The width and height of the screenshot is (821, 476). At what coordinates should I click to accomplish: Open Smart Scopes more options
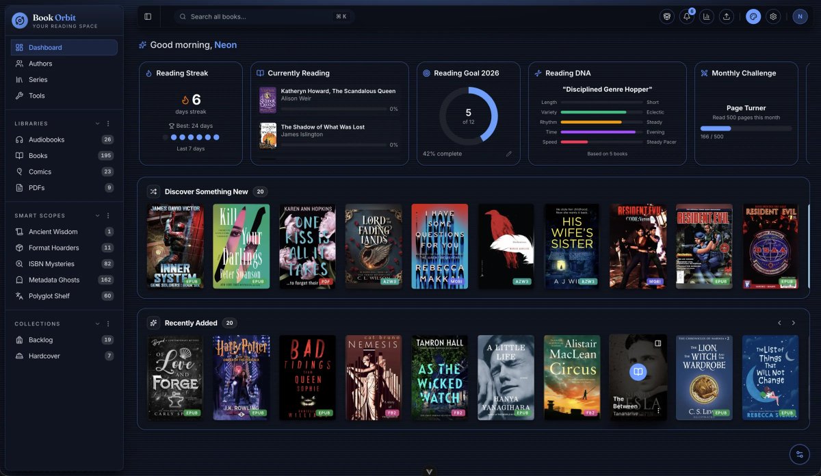(108, 215)
